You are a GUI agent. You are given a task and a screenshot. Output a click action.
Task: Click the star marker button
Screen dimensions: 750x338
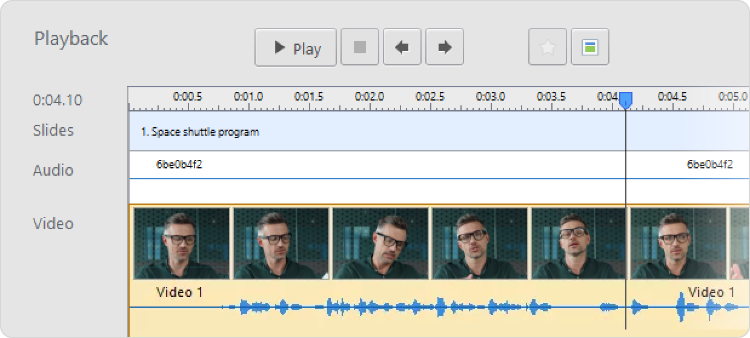coord(548,47)
